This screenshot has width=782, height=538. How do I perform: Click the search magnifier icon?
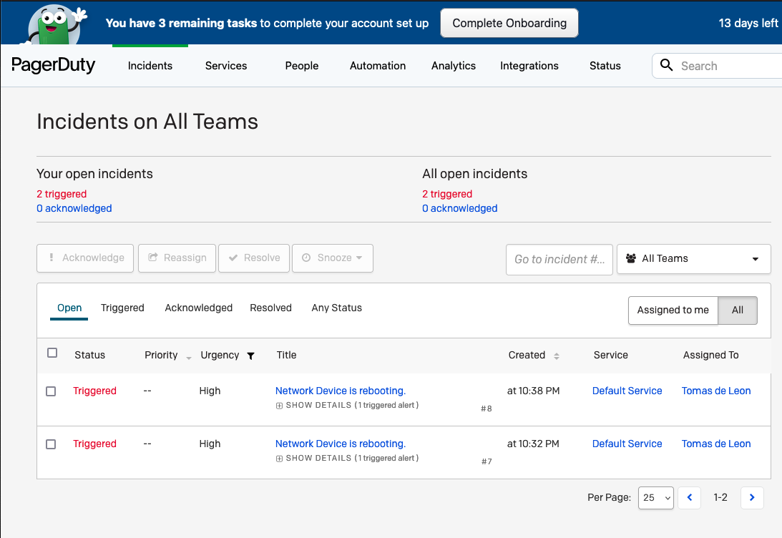click(x=667, y=66)
